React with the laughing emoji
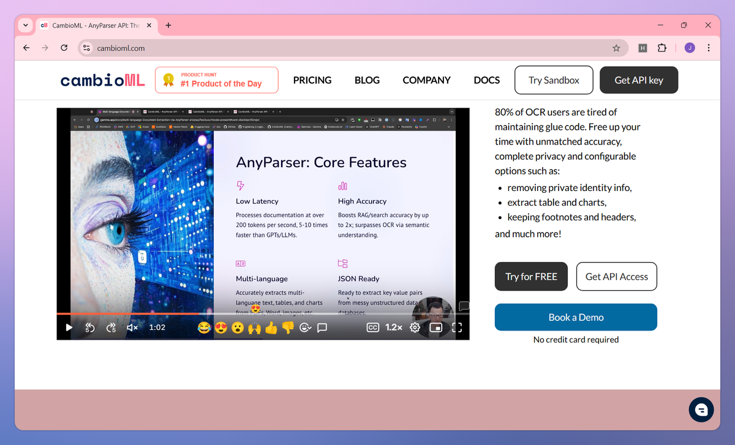This screenshot has height=445, width=735. pos(204,327)
